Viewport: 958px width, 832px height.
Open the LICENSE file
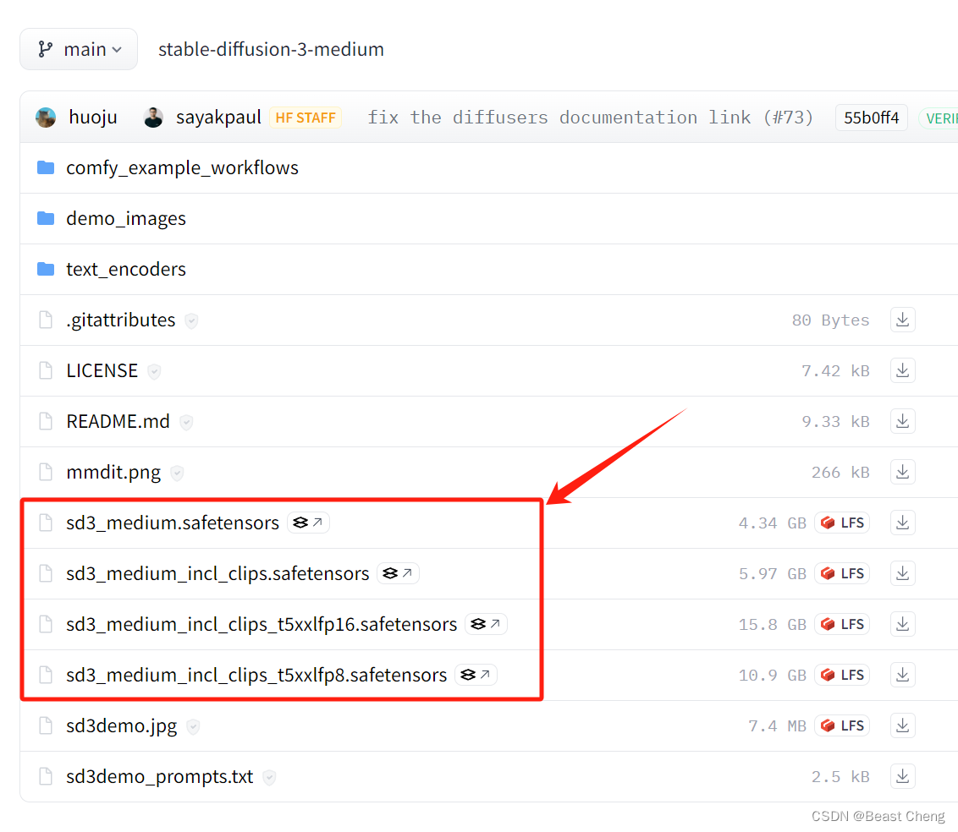point(102,370)
